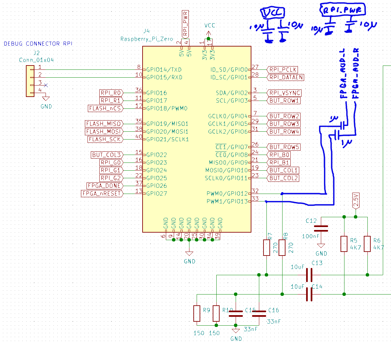Viewport: 391px width, 343px height.
Task: Select the FLASH_nCS net label
Action: click(105, 108)
